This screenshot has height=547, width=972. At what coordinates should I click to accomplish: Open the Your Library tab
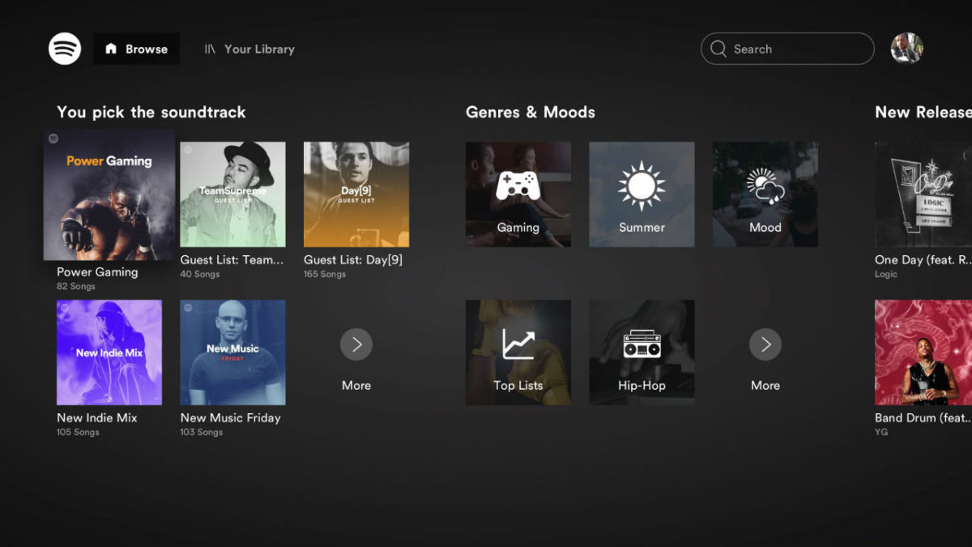click(249, 49)
